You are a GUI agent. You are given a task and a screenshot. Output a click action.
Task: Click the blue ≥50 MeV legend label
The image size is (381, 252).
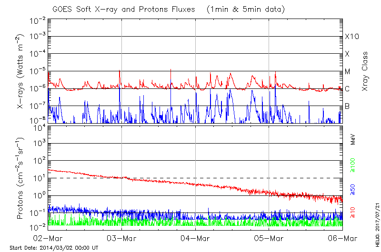[353, 190]
